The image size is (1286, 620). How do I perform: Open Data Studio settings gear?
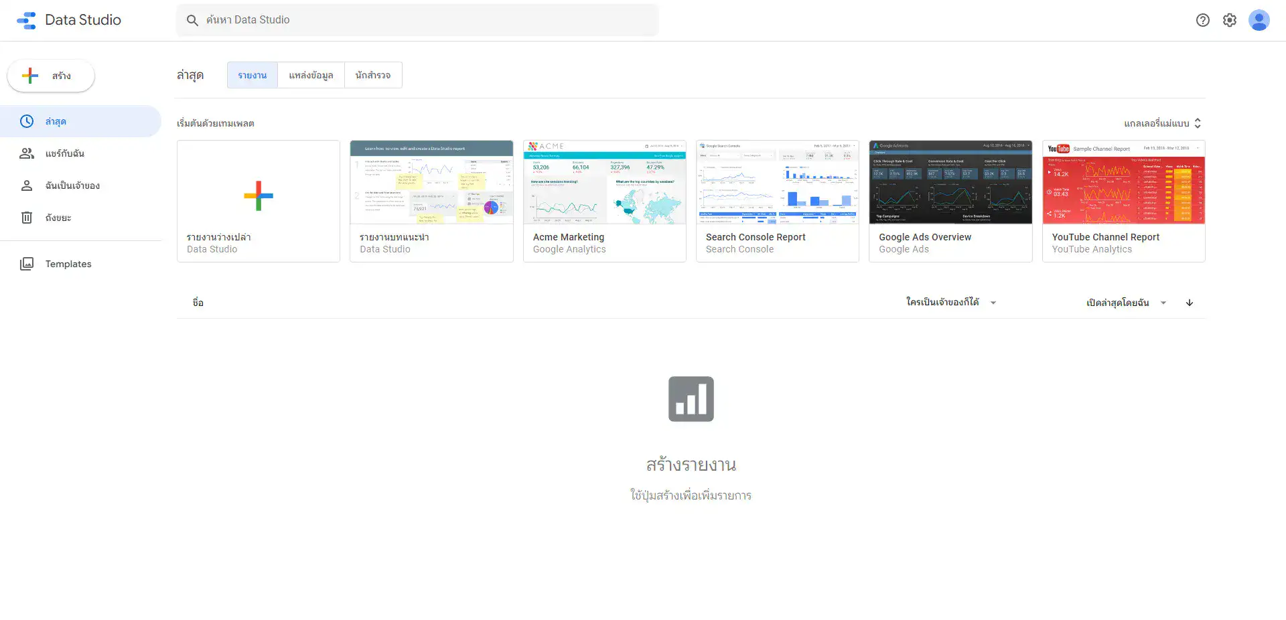1230,20
